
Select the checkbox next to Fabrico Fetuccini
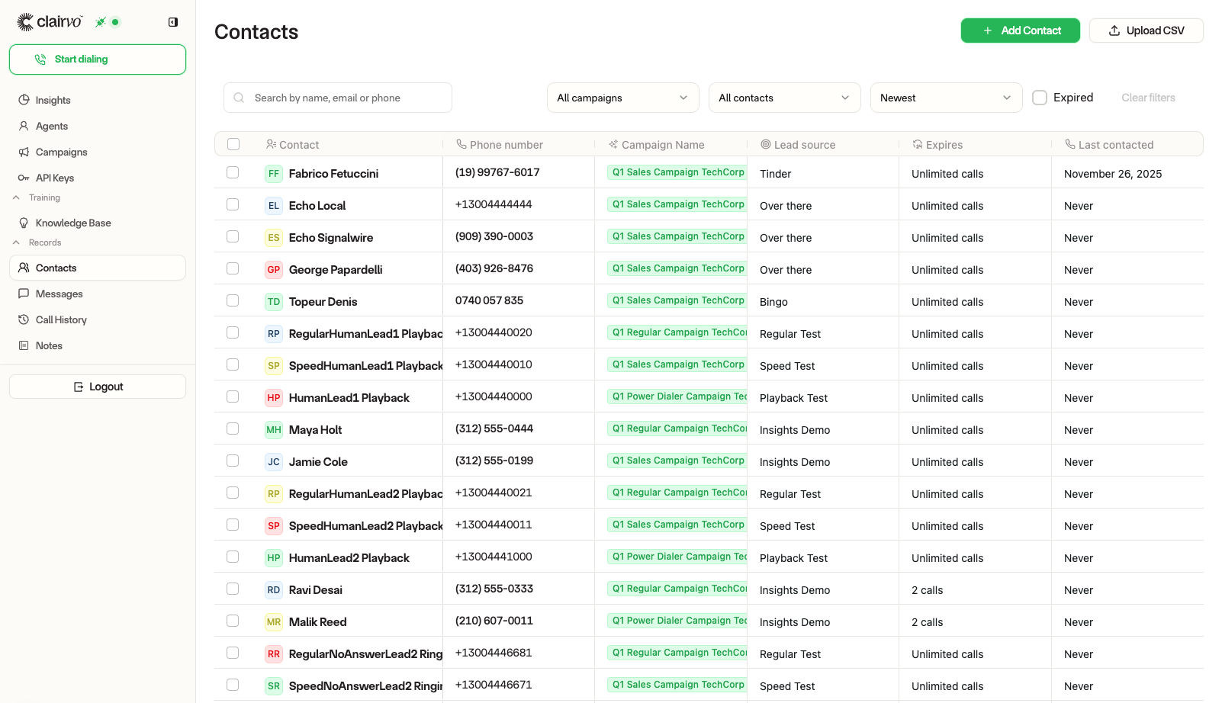pyautogui.click(x=233, y=172)
